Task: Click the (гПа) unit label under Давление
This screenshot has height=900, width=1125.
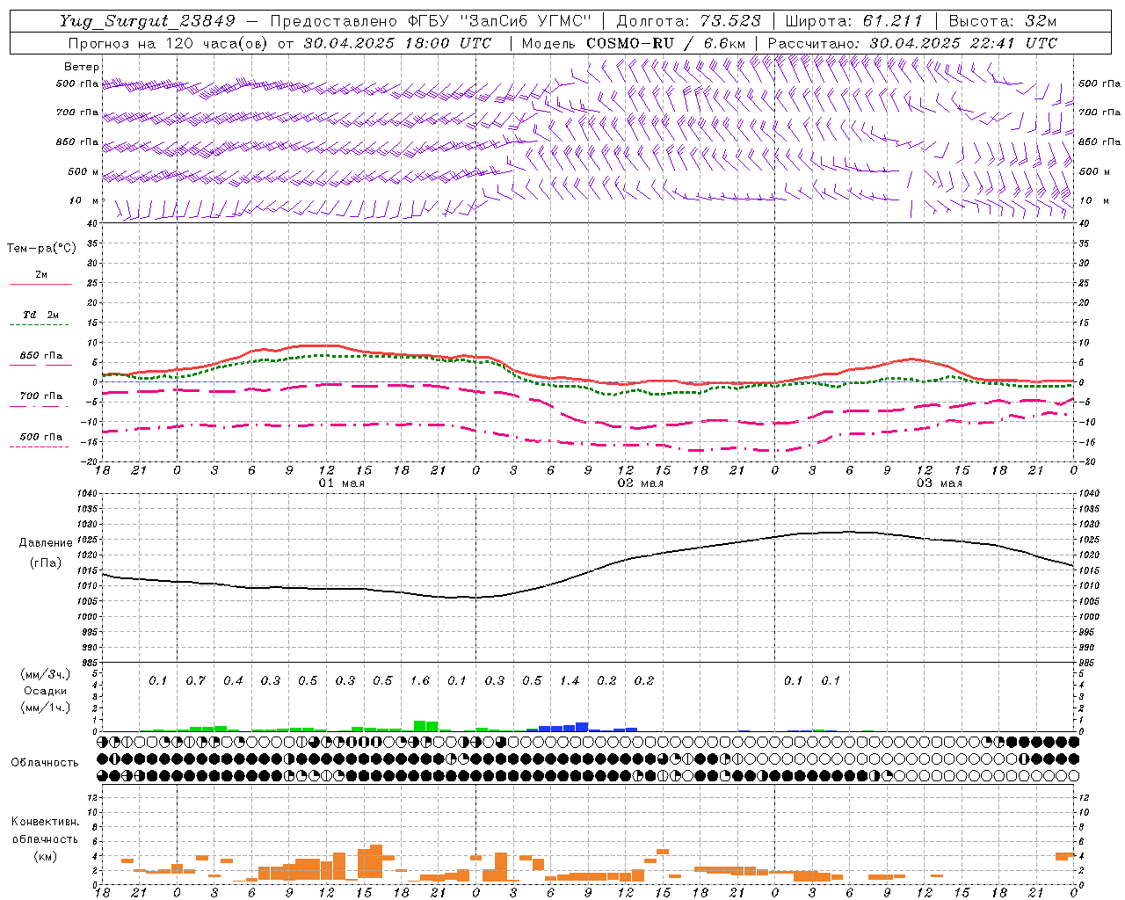Action: click(x=46, y=563)
